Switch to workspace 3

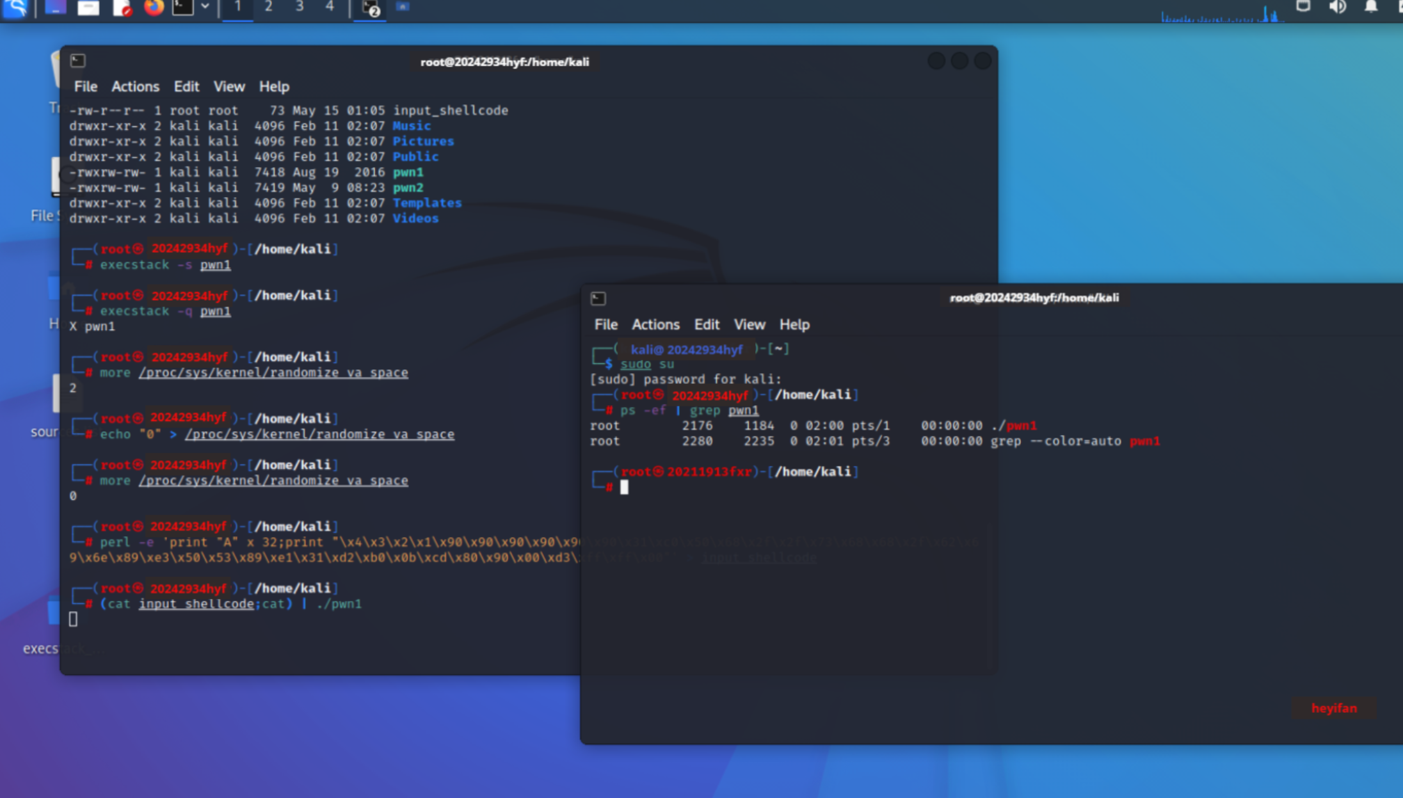point(299,6)
